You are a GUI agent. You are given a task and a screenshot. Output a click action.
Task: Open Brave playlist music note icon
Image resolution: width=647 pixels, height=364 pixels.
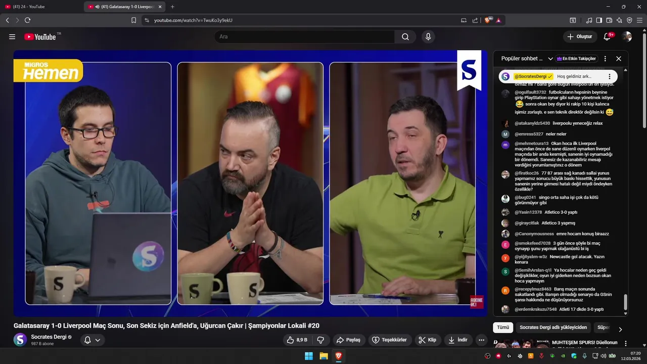point(589,20)
